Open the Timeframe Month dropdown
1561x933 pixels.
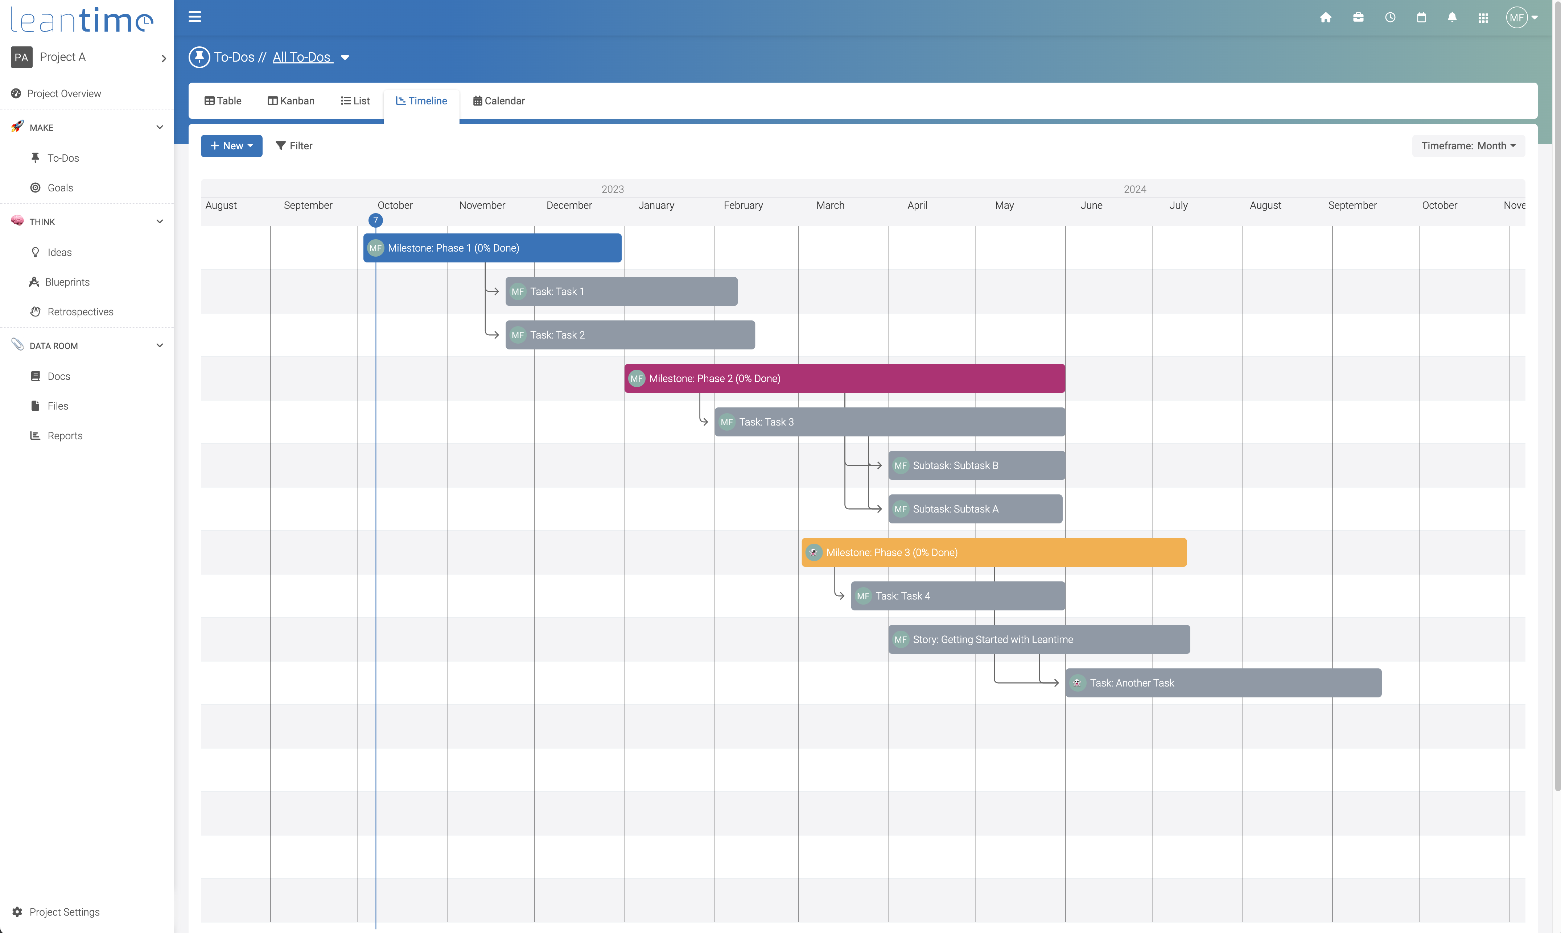point(1468,146)
